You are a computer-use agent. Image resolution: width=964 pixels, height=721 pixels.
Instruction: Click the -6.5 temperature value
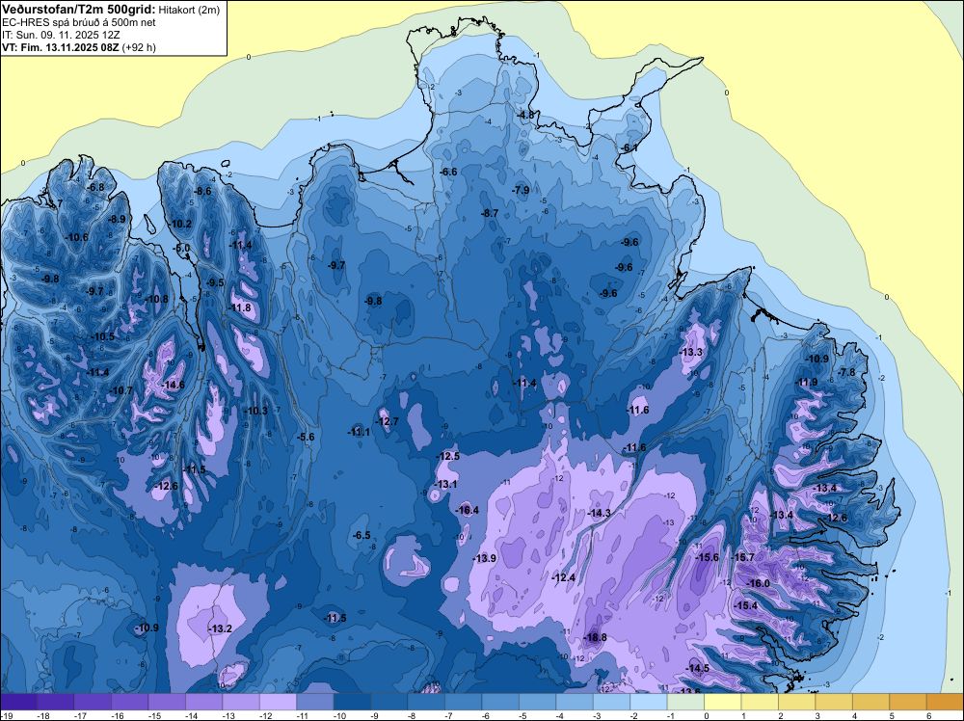(361, 535)
